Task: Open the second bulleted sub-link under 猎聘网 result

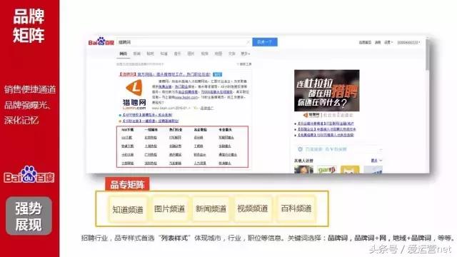Action: pyautogui.click(x=151, y=121)
